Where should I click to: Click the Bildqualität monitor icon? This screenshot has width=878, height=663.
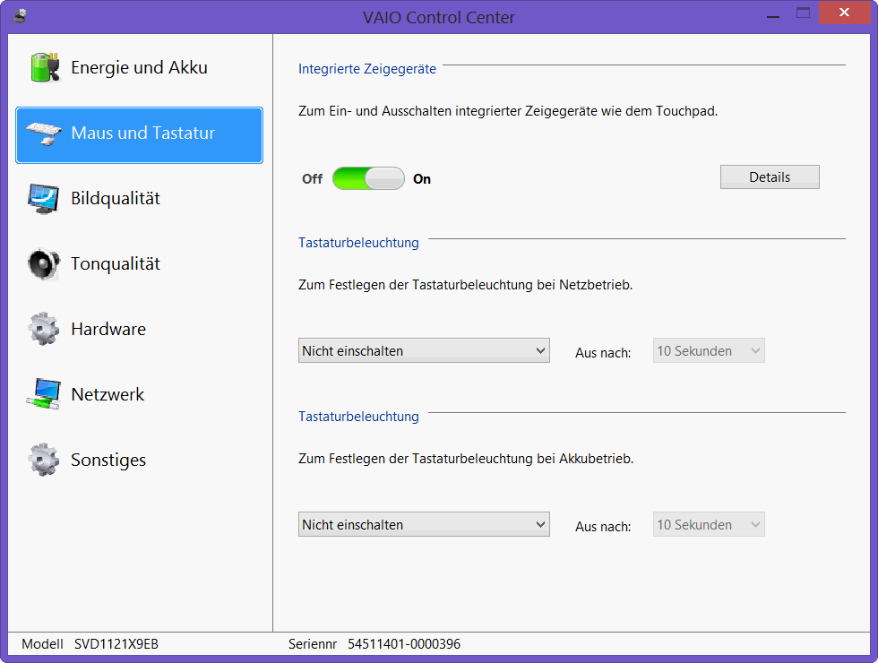pos(44,198)
